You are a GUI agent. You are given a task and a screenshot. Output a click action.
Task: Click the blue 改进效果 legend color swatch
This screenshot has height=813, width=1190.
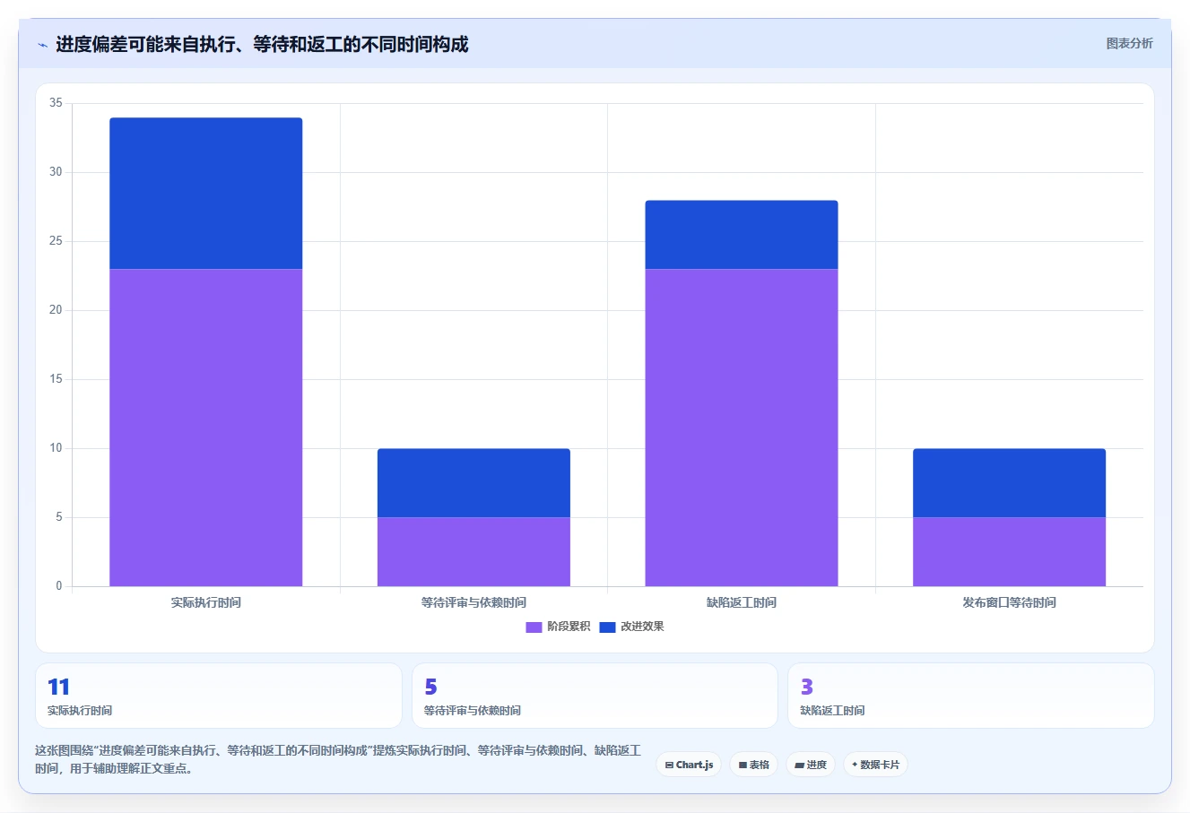(607, 627)
